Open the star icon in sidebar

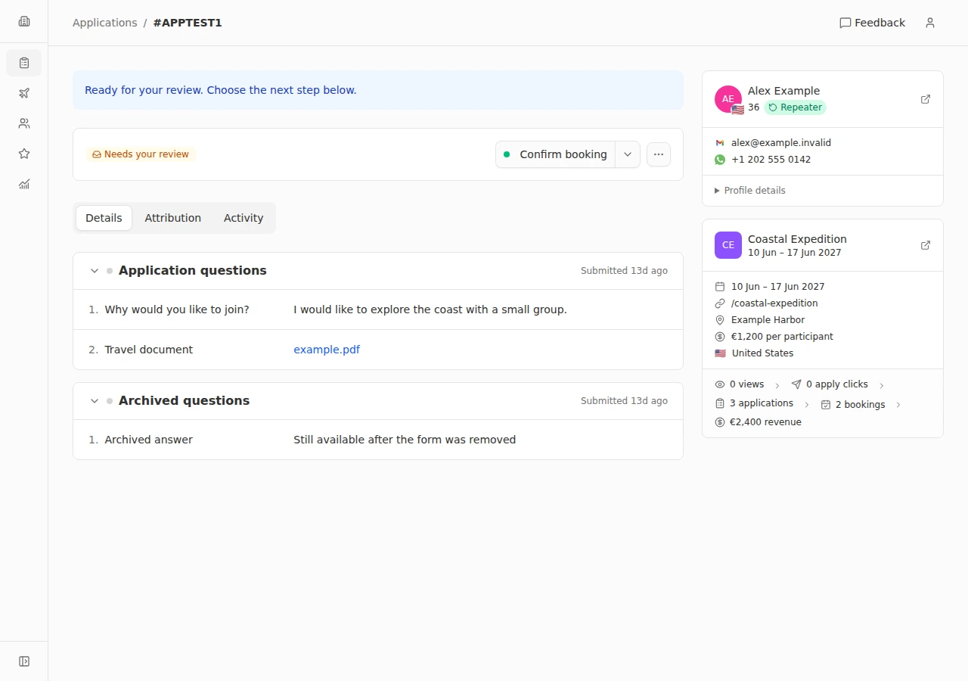click(x=24, y=154)
